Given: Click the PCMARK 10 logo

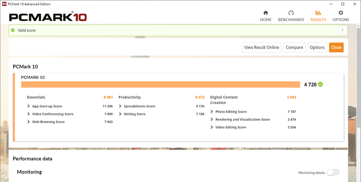Looking at the screenshot, I should [x=48, y=17].
